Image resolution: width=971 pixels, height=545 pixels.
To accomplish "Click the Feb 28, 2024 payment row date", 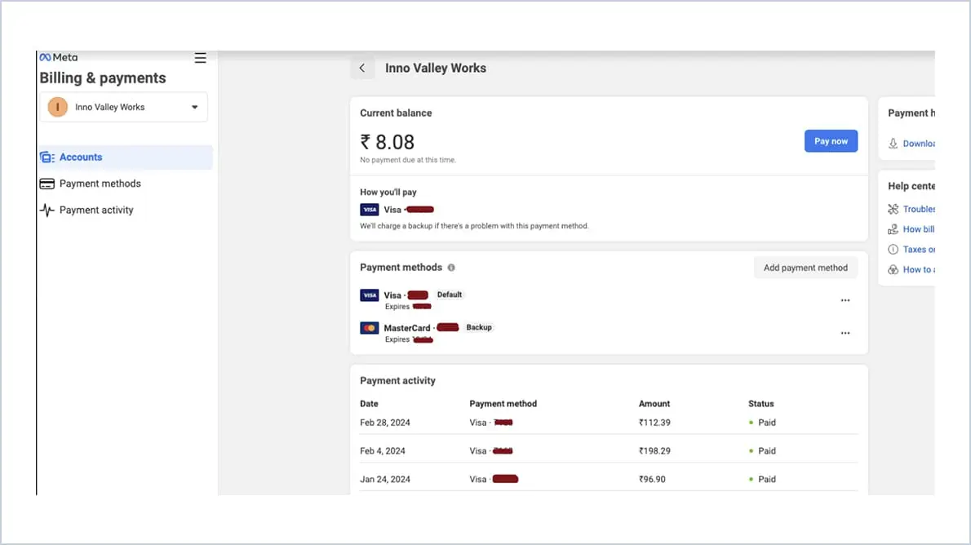I will 384,423.
